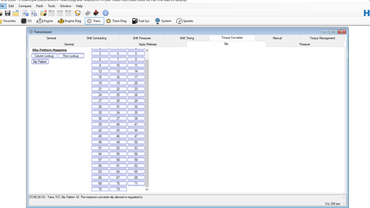Click the reopen file folder icon with arrow
Image resolution: width=370 pixels, height=208 pixels.
(x=16, y=13)
